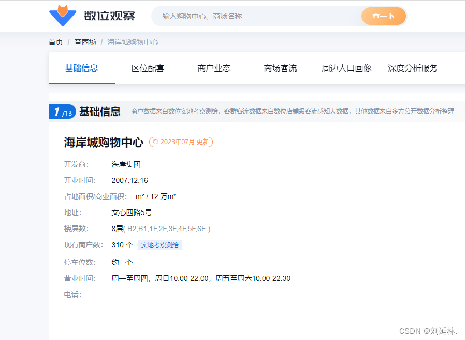
Task: Click the 数位观察 fox logo icon
Action: tap(63, 16)
